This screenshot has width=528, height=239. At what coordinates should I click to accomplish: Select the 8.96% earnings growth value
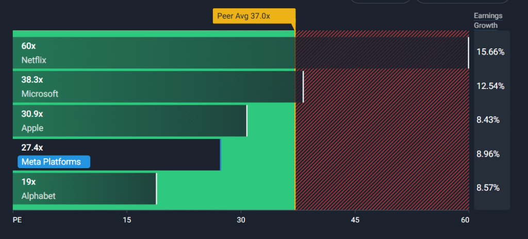click(x=488, y=154)
